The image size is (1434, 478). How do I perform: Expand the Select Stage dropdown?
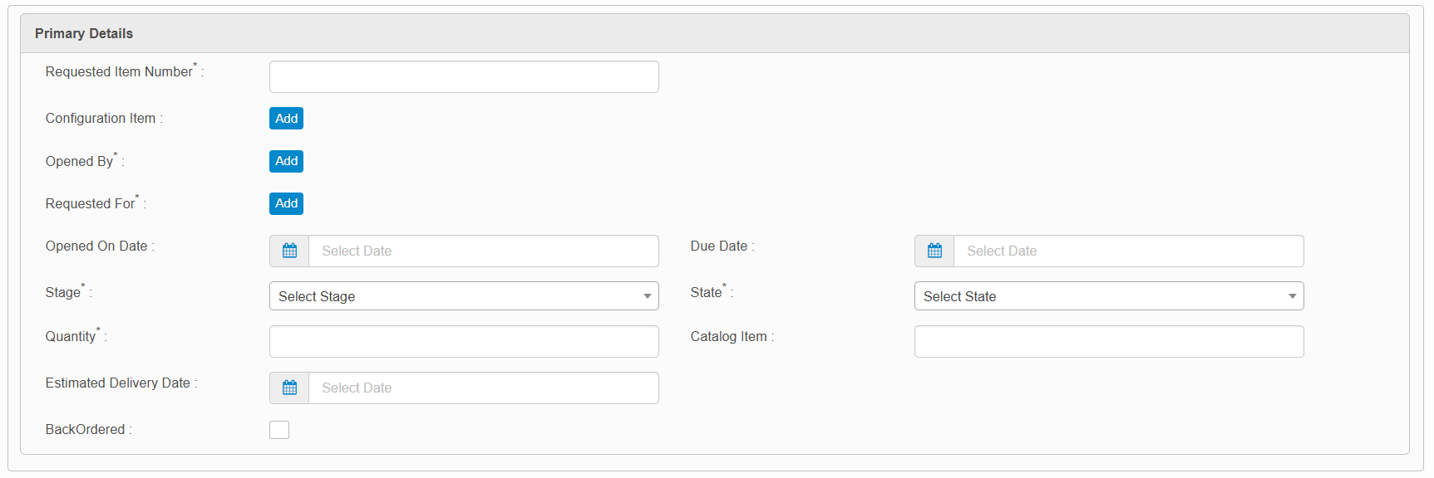tap(464, 296)
